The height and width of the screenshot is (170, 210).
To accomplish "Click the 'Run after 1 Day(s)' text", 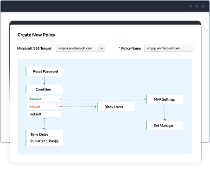I will coord(45,141).
